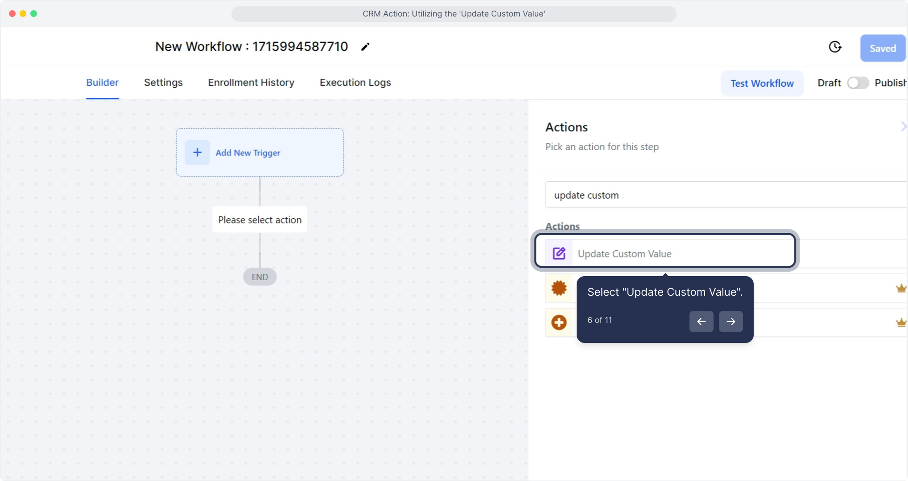The height and width of the screenshot is (481, 908).
Task: Click the purple Update Custom Value edit icon
Action: click(559, 253)
